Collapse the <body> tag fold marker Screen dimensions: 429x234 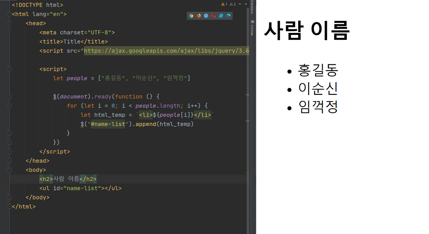point(9,170)
